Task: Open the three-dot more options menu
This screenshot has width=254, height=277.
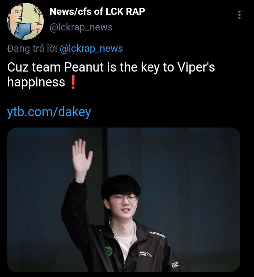Action: [x=240, y=15]
